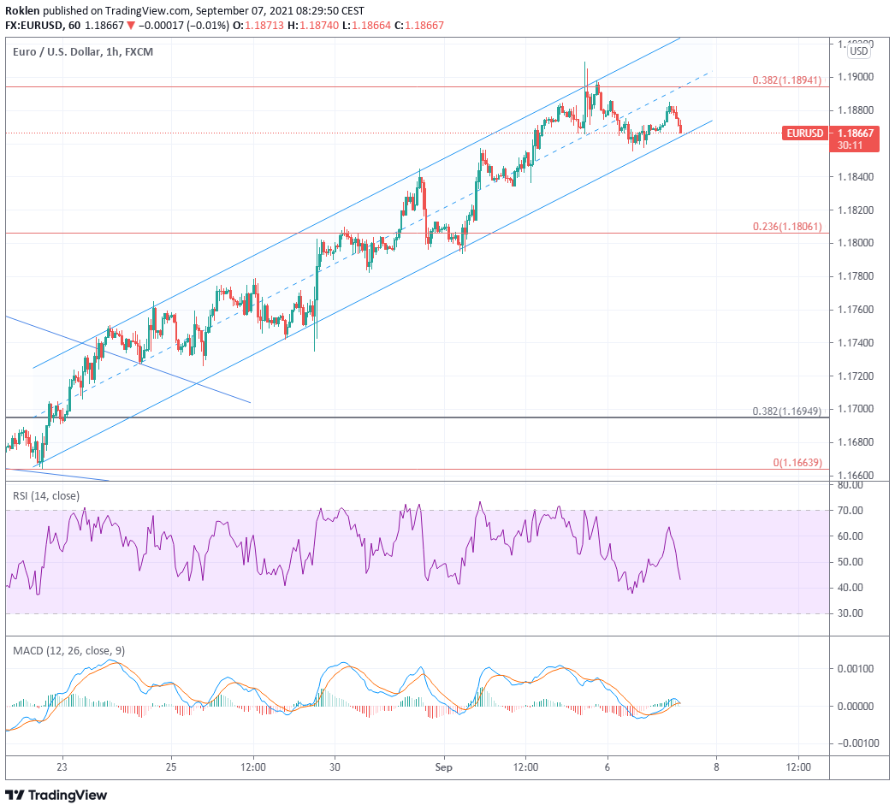Viewport: 895px width, 811px height.
Task: Select the 0.382(1.16949) Fibonacci label
Action: tap(787, 411)
